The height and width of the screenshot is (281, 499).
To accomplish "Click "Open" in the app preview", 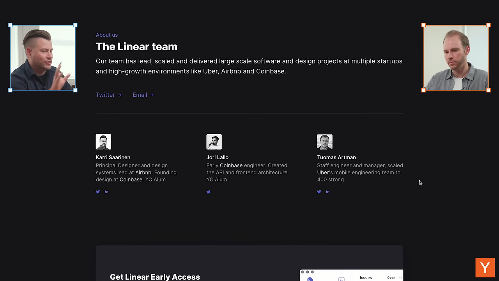I will click(x=391, y=278).
